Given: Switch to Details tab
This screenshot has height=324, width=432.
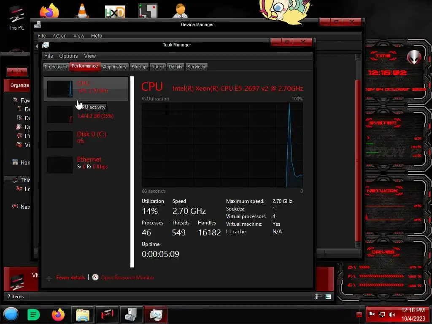Looking at the screenshot, I should coord(175,67).
